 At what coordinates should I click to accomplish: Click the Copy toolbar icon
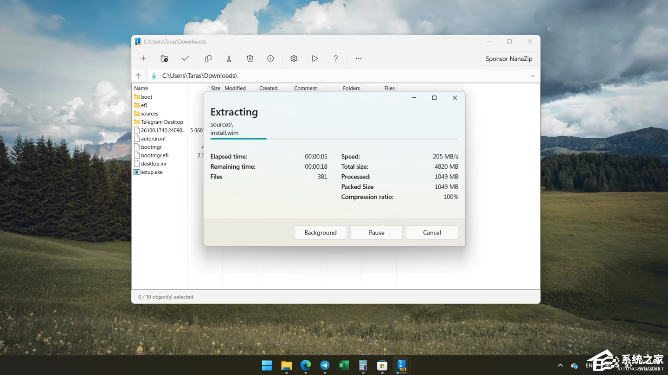click(x=208, y=58)
